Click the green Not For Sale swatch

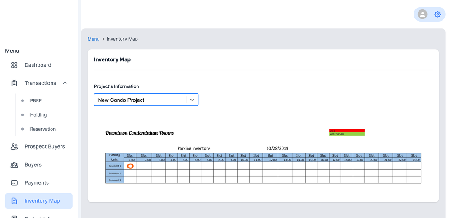(x=347, y=134)
